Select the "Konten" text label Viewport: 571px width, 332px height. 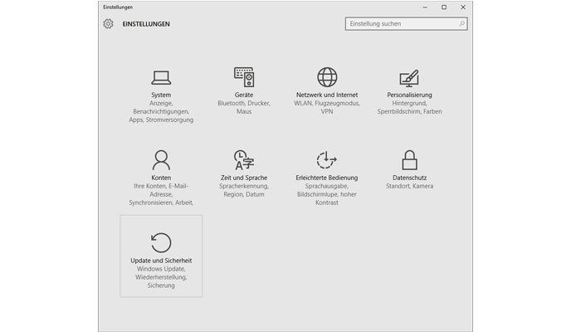161,178
